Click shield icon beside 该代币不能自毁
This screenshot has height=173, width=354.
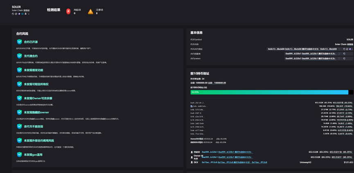tap(19, 126)
